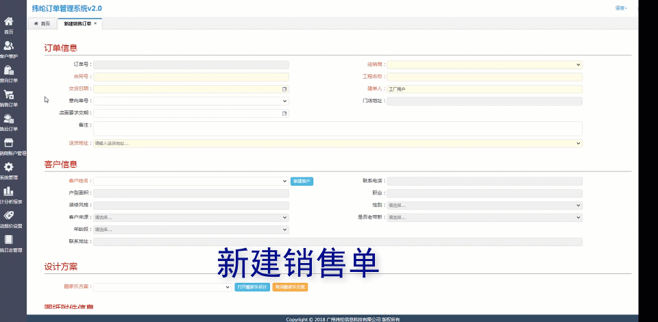Screen dimensions: 658x322
Task: Click into the 工程名称 input field
Action: point(485,77)
